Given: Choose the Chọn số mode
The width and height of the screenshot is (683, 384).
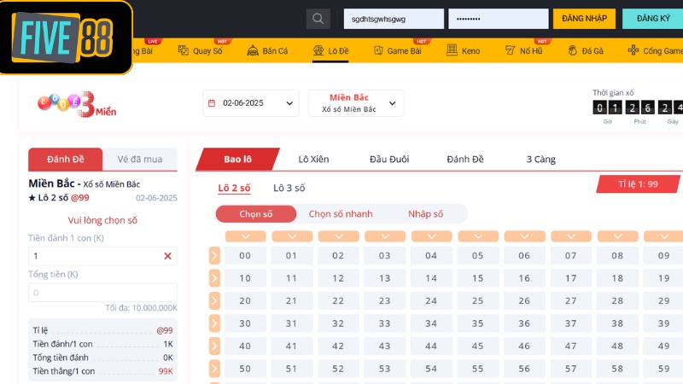Looking at the screenshot, I should point(255,214).
